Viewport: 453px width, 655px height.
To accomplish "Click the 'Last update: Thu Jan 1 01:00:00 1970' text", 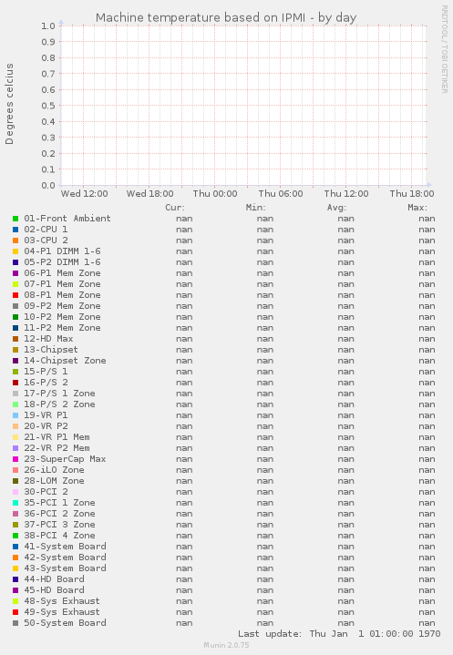I will (x=339, y=634).
